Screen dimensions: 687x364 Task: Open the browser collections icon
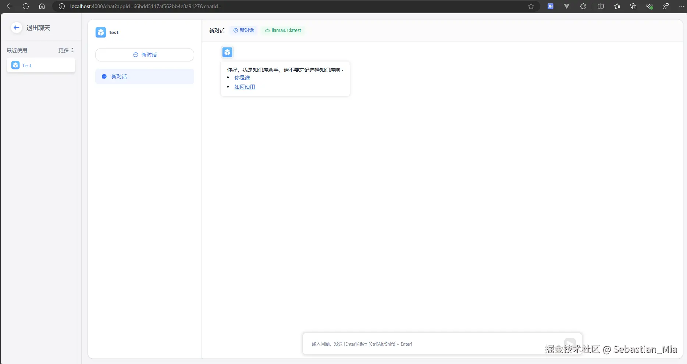633,6
